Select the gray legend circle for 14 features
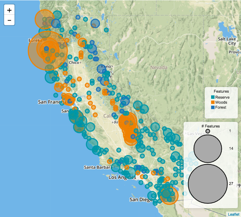 [208, 148]
